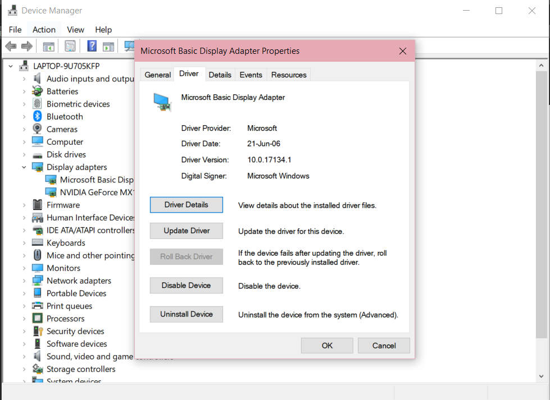Viewport: 550px width, 400px height.
Task: Click the blue Help toolbar icon
Action: coord(92,46)
